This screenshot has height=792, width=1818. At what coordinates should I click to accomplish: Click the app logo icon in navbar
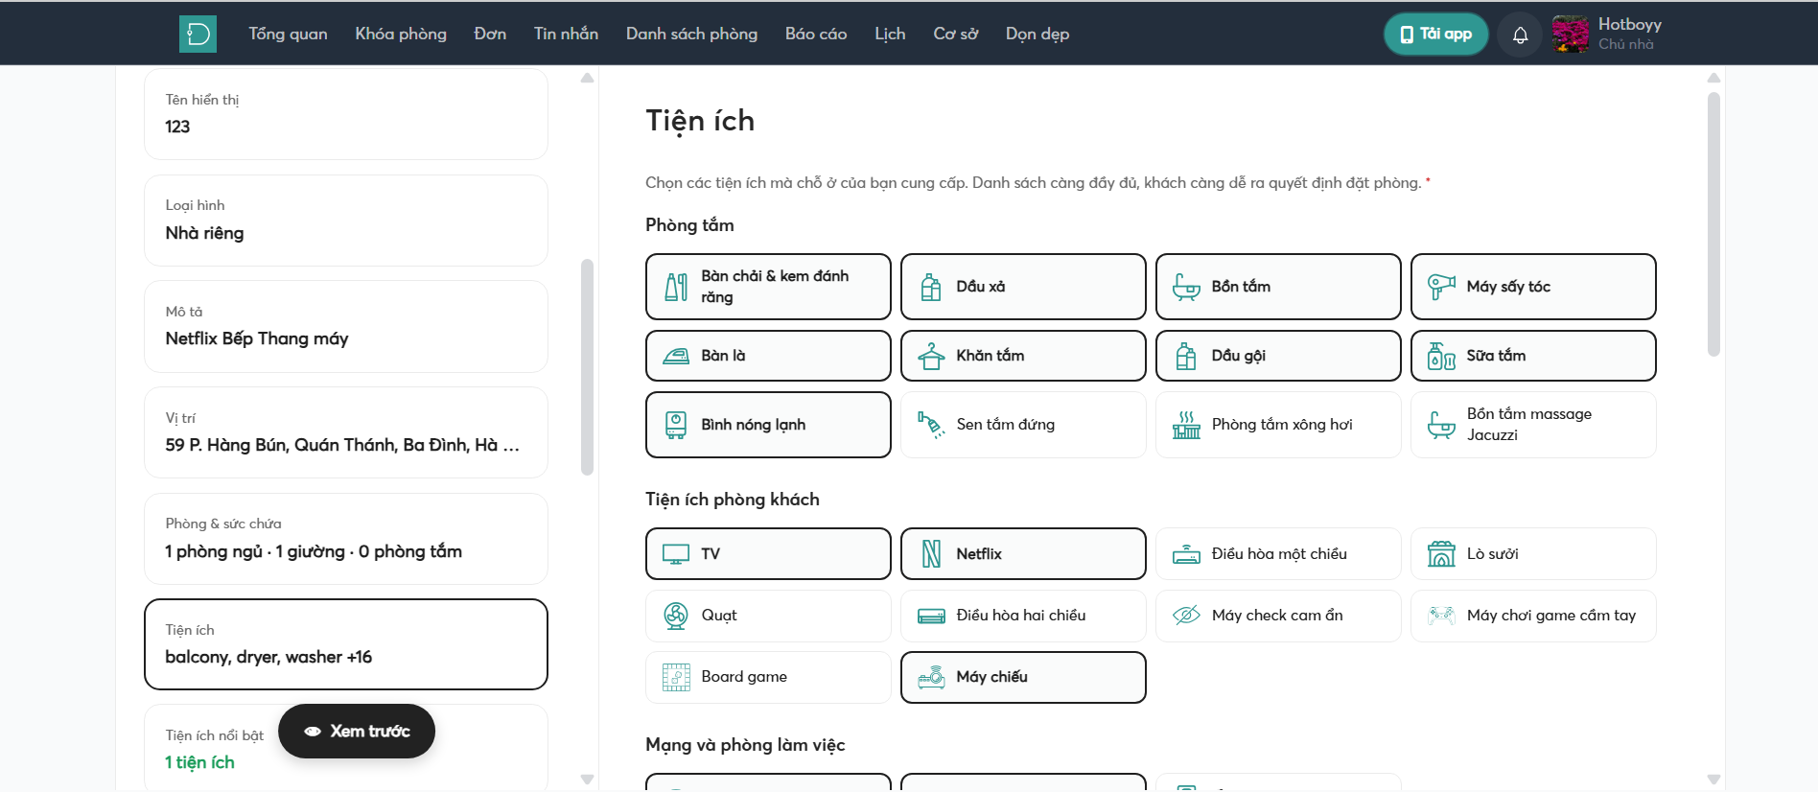[198, 34]
